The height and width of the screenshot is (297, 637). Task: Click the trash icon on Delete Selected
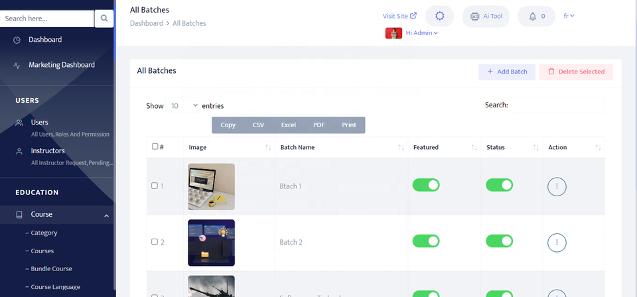(551, 72)
